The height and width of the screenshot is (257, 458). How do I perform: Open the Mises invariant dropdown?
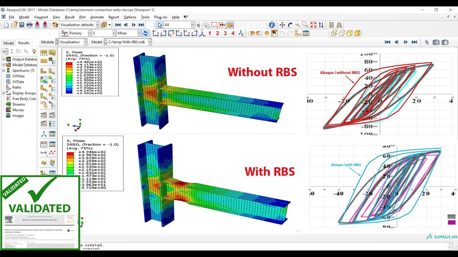pyautogui.click(x=129, y=33)
